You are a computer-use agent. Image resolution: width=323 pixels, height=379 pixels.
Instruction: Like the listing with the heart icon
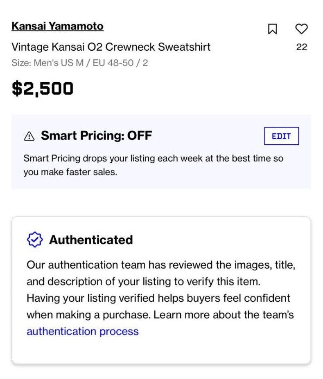pyautogui.click(x=301, y=29)
